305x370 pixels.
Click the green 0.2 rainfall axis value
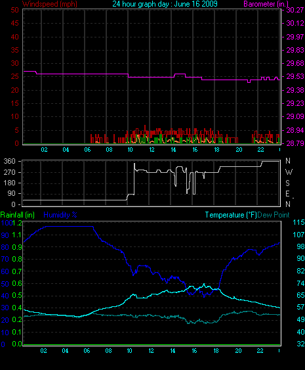[17, 320]
